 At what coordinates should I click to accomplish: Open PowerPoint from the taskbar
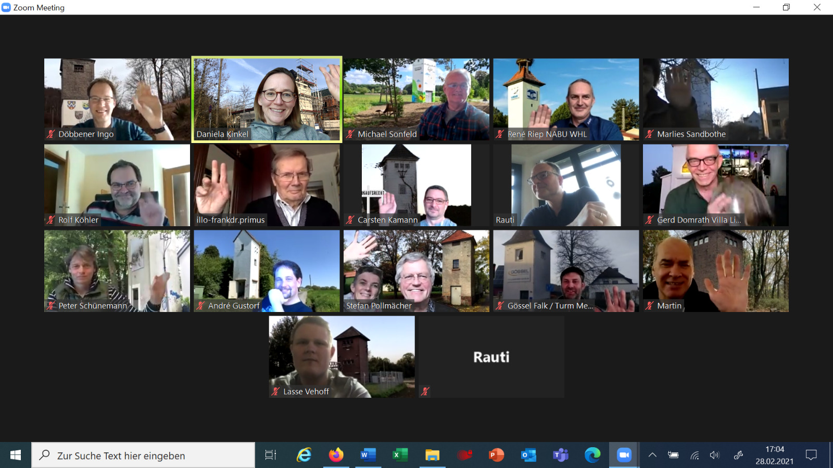pos(496,456)
